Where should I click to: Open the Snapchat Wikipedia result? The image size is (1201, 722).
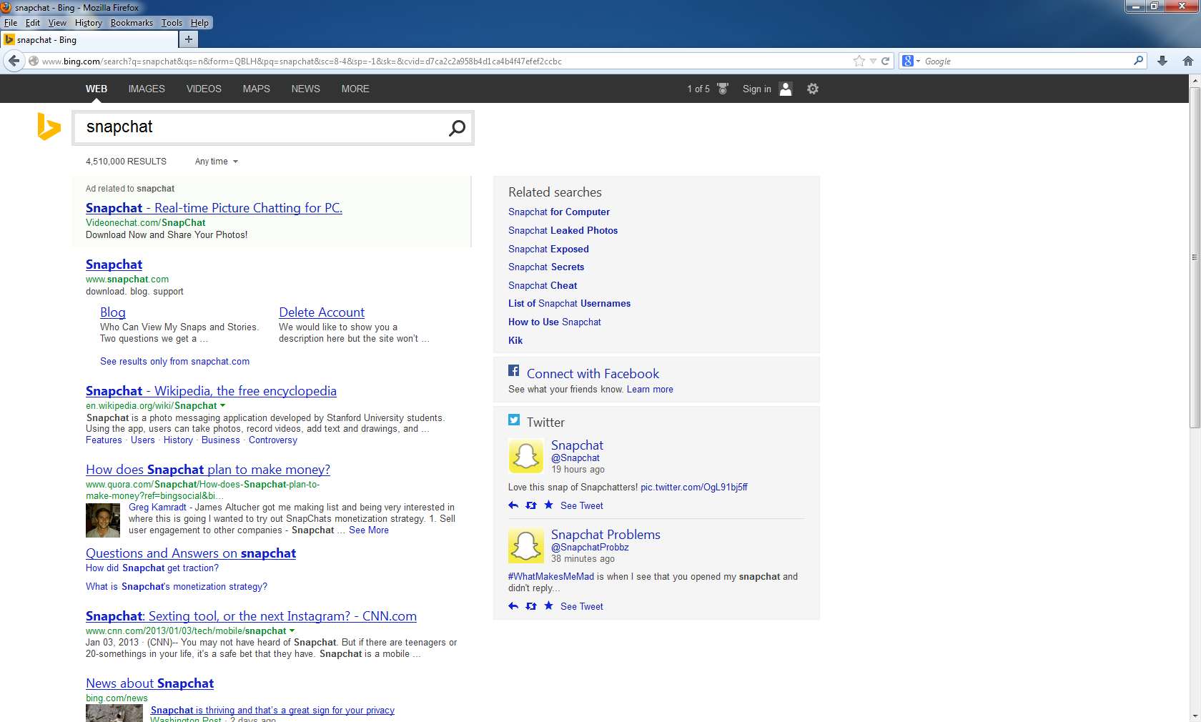[x=211, y=391]
